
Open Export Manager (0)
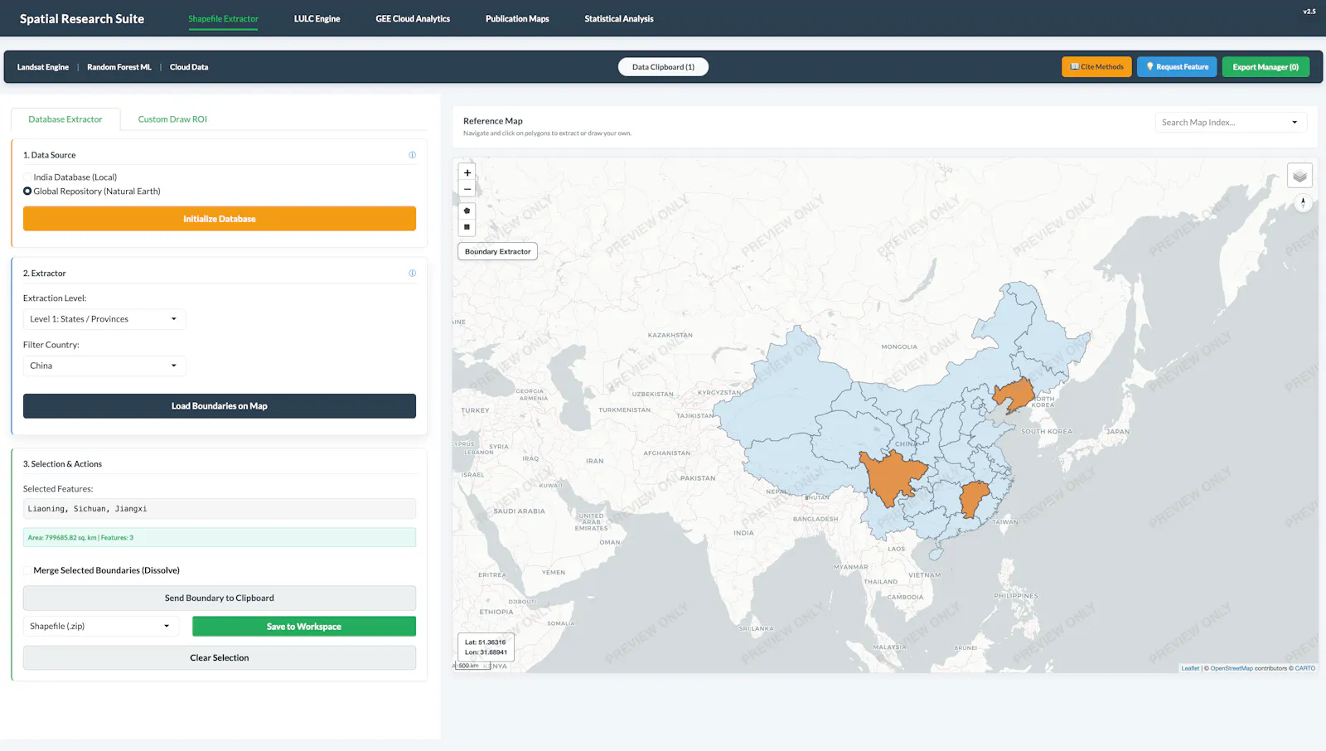click(1266, 67)
